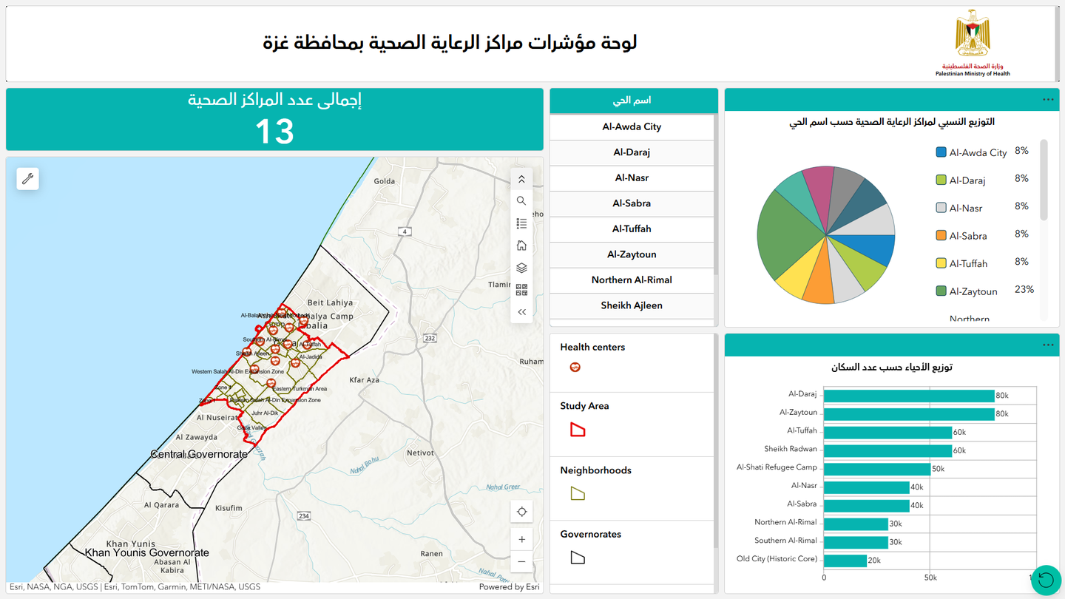
Task: Collapse the map toolbar with the double chevron
Action: [521, 311]
